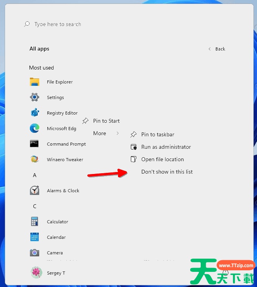Screen dimensions: 257x287
Task: Launch the Microsoft Edge icon
Action: 35,128
